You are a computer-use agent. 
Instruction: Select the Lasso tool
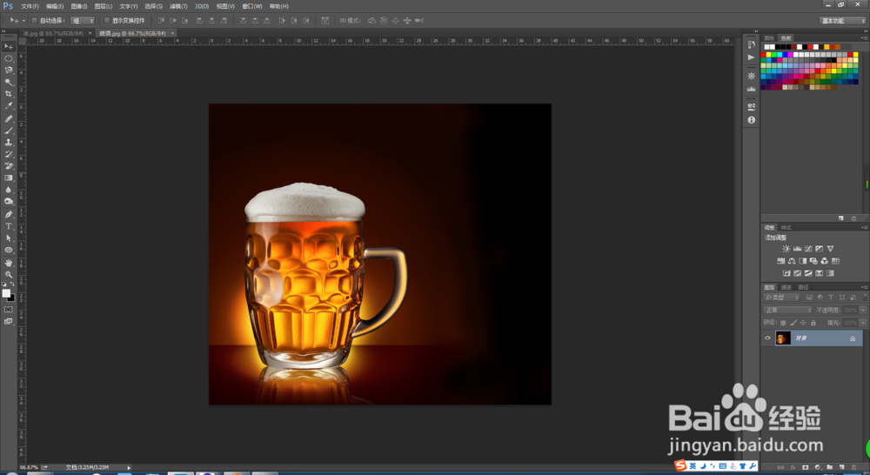tap(9, 70)
